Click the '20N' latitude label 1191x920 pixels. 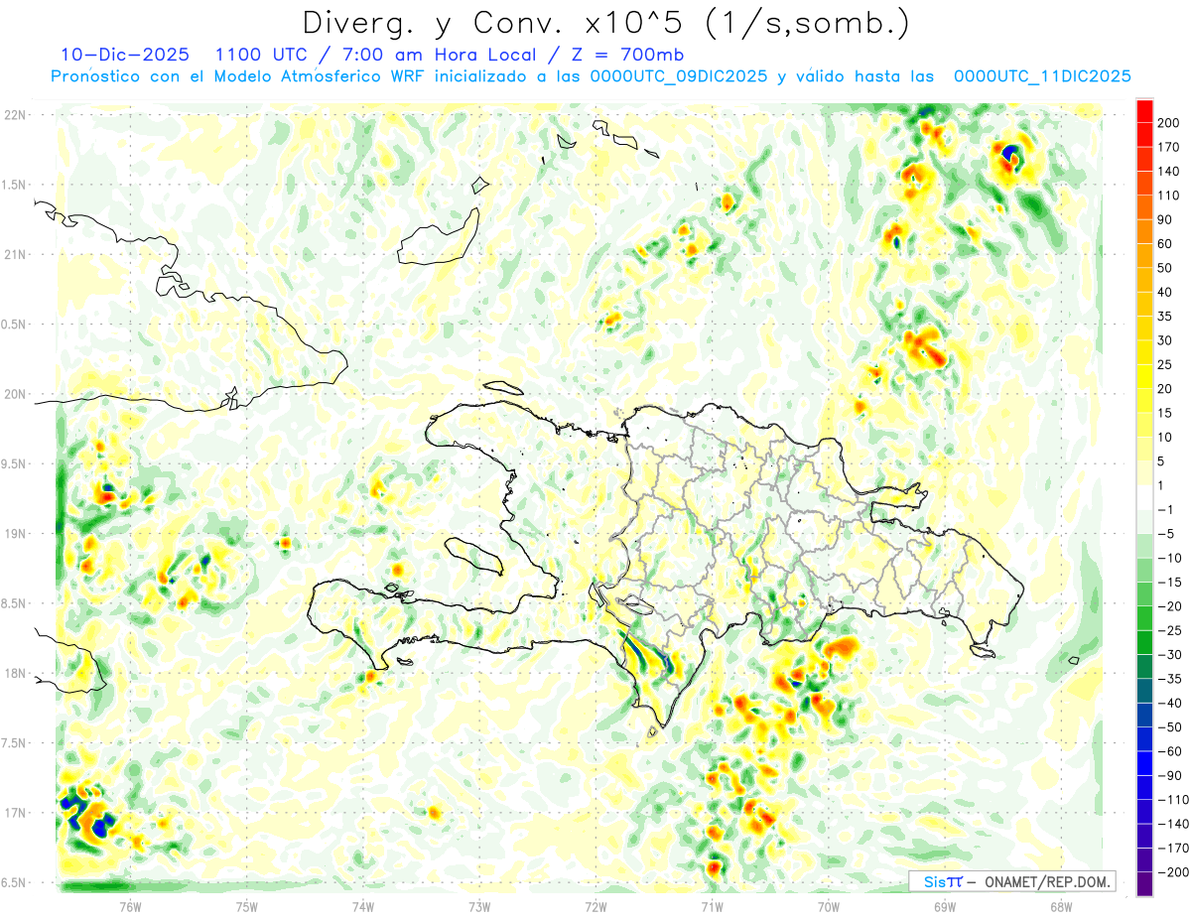(x=16, y=394)
